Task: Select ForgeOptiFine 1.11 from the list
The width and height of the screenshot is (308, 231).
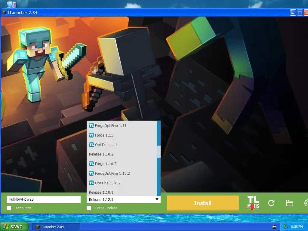Action: tap(122, 125)
